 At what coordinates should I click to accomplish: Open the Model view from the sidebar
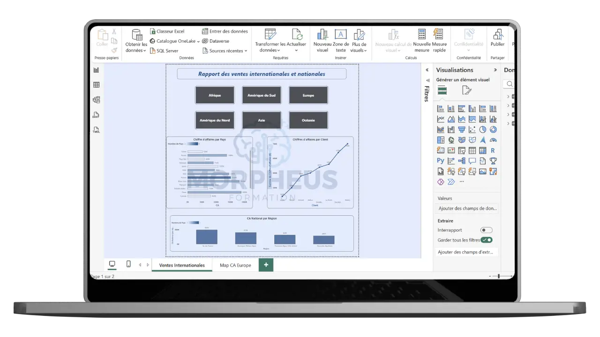pos(96,100)
